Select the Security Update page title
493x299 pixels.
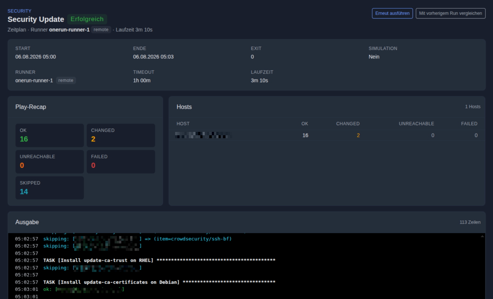[36, 19]
